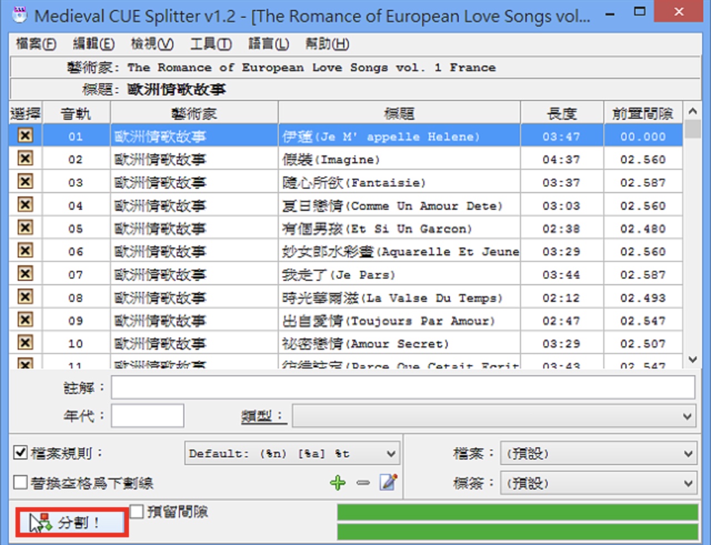This screenshot has height=545, width=711.
Task: Click scrollbar up arrow in track list
Action: tap(693, 111)
